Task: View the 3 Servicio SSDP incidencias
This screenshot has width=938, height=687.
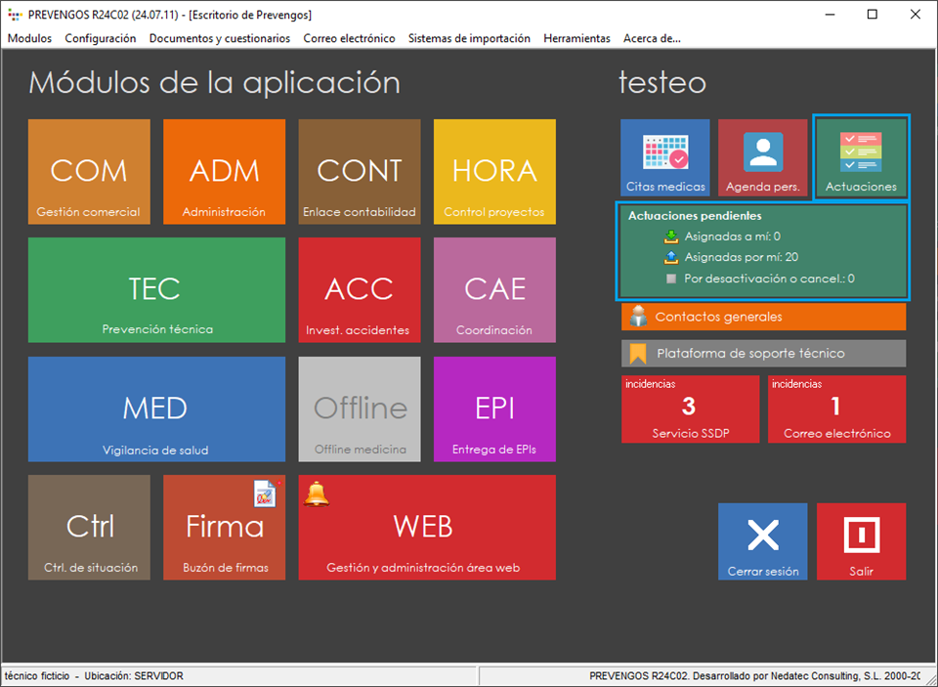Action: click(x=690, y=408)
